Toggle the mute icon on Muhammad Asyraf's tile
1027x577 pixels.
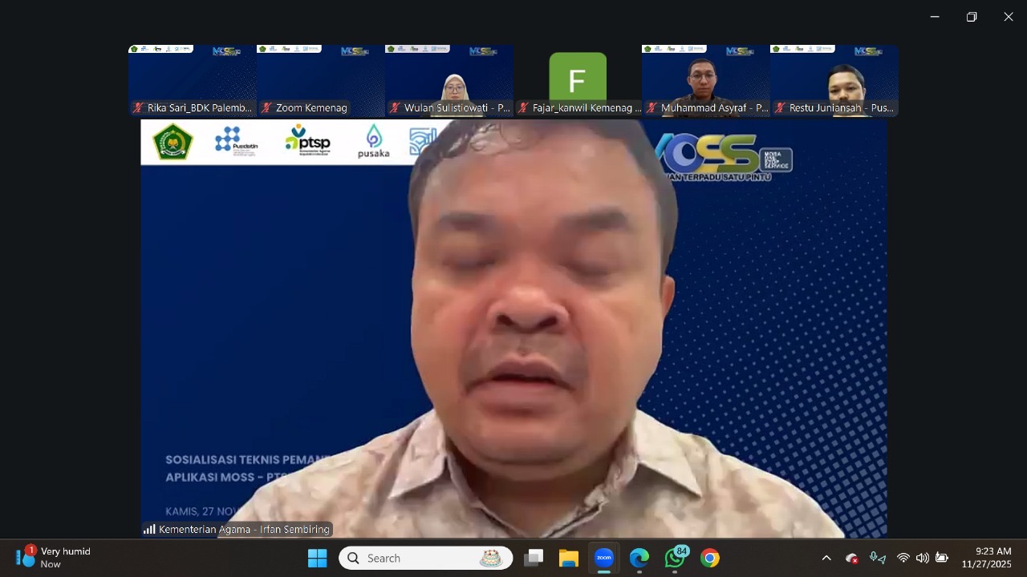652,107
